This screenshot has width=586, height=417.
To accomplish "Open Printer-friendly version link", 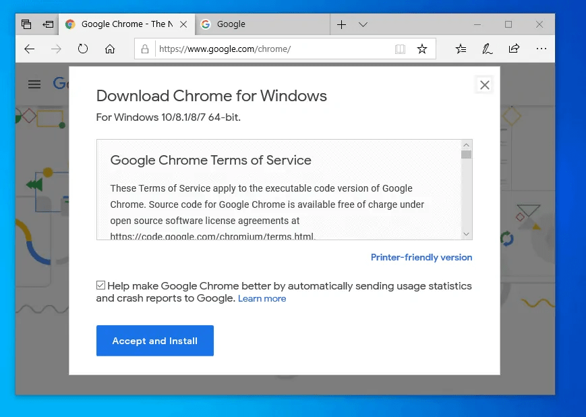I will click(x=421, y=257).
